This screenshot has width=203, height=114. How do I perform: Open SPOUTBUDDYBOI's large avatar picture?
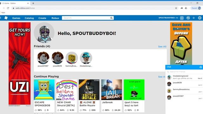click(x=44, y=33)
